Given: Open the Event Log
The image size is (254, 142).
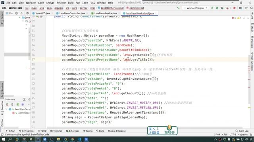Looking at the screenshot, I should pyautogui.click(x=242, y=131).
